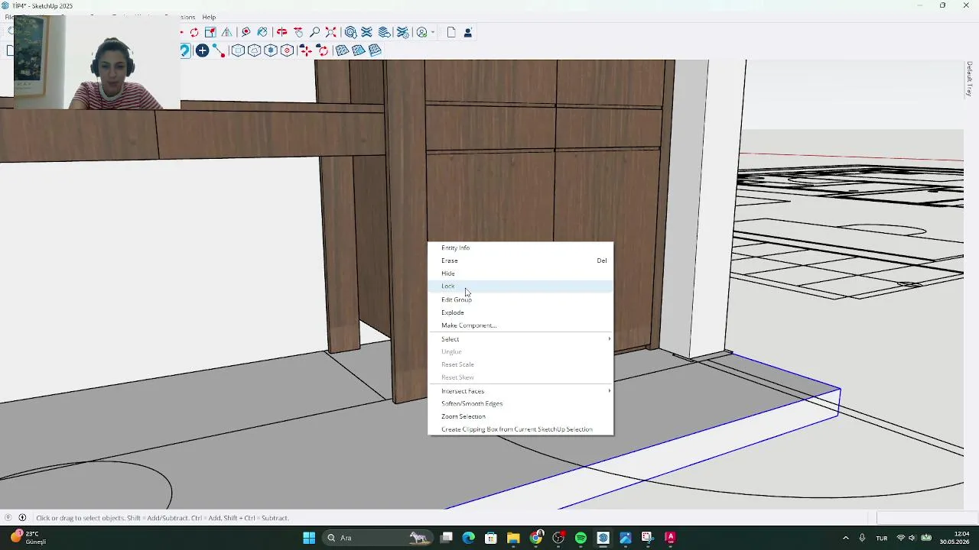979x550 pixels.
Task: Open dropdown arrow beside profile check icon
Action: 433,32
